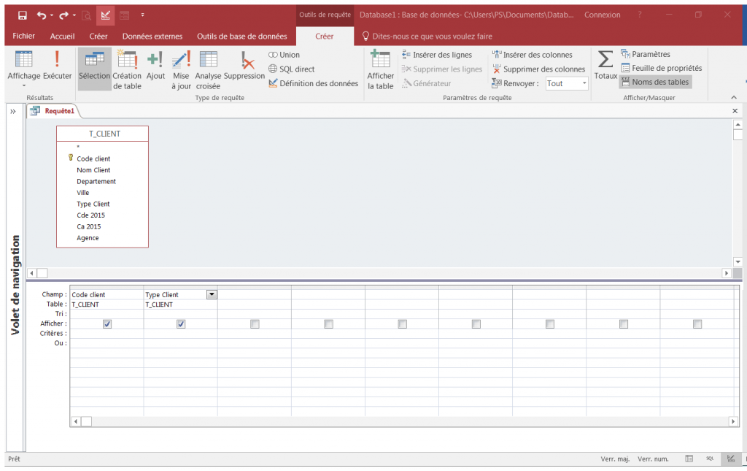Open the Fichier tab

click(24, 37)
